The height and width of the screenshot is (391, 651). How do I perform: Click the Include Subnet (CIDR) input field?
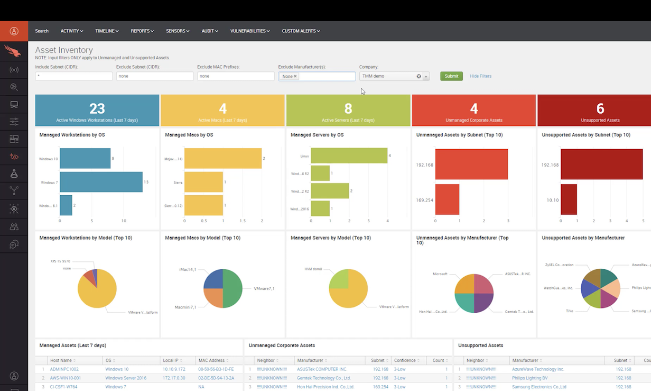click(74, 76)
